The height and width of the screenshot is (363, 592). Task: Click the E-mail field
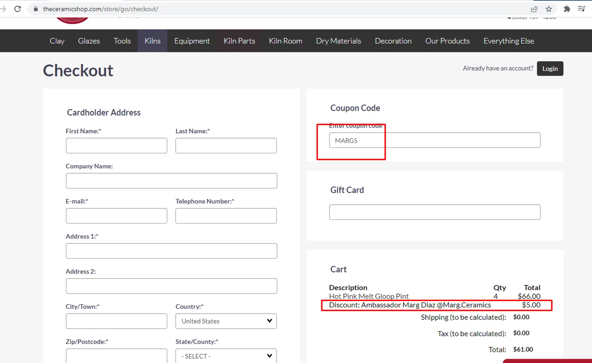(x=116, y=216)
